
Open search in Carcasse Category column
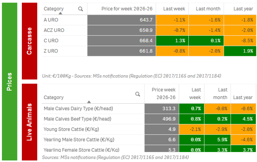(80, 9)
